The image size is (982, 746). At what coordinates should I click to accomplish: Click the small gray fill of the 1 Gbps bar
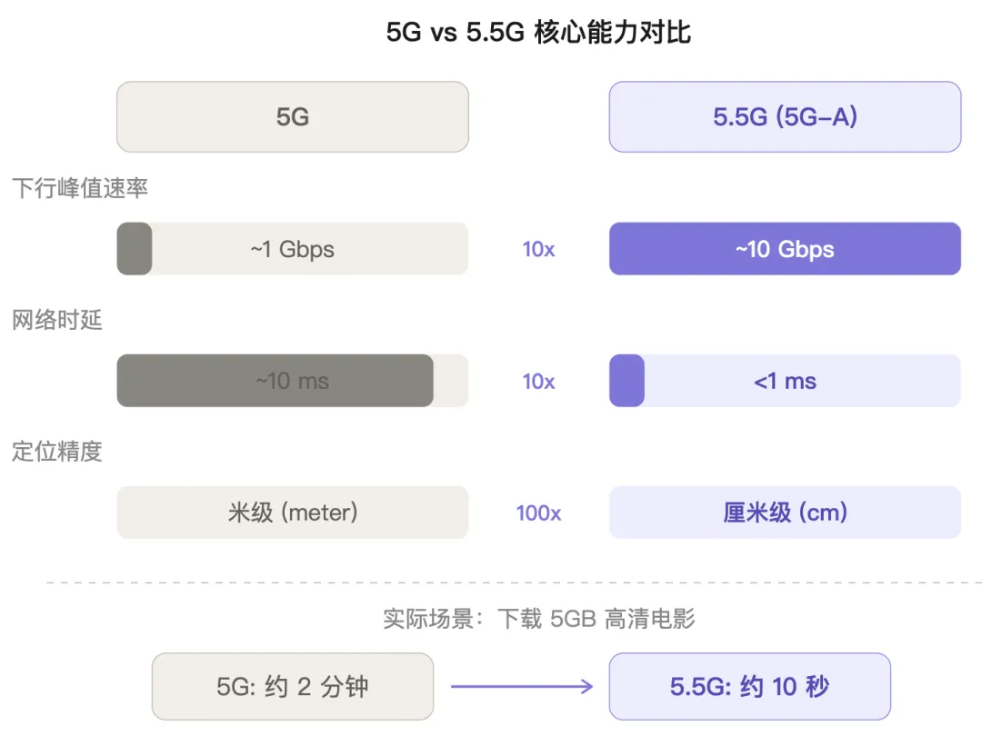[135, 248]
